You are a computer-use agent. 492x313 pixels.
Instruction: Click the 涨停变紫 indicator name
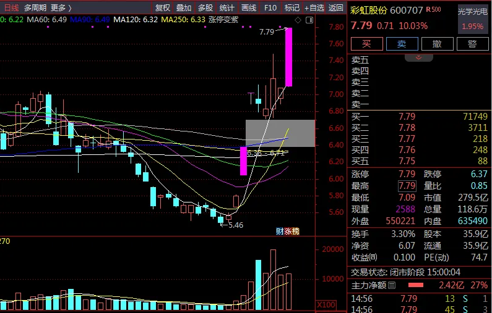click(223, 20)
